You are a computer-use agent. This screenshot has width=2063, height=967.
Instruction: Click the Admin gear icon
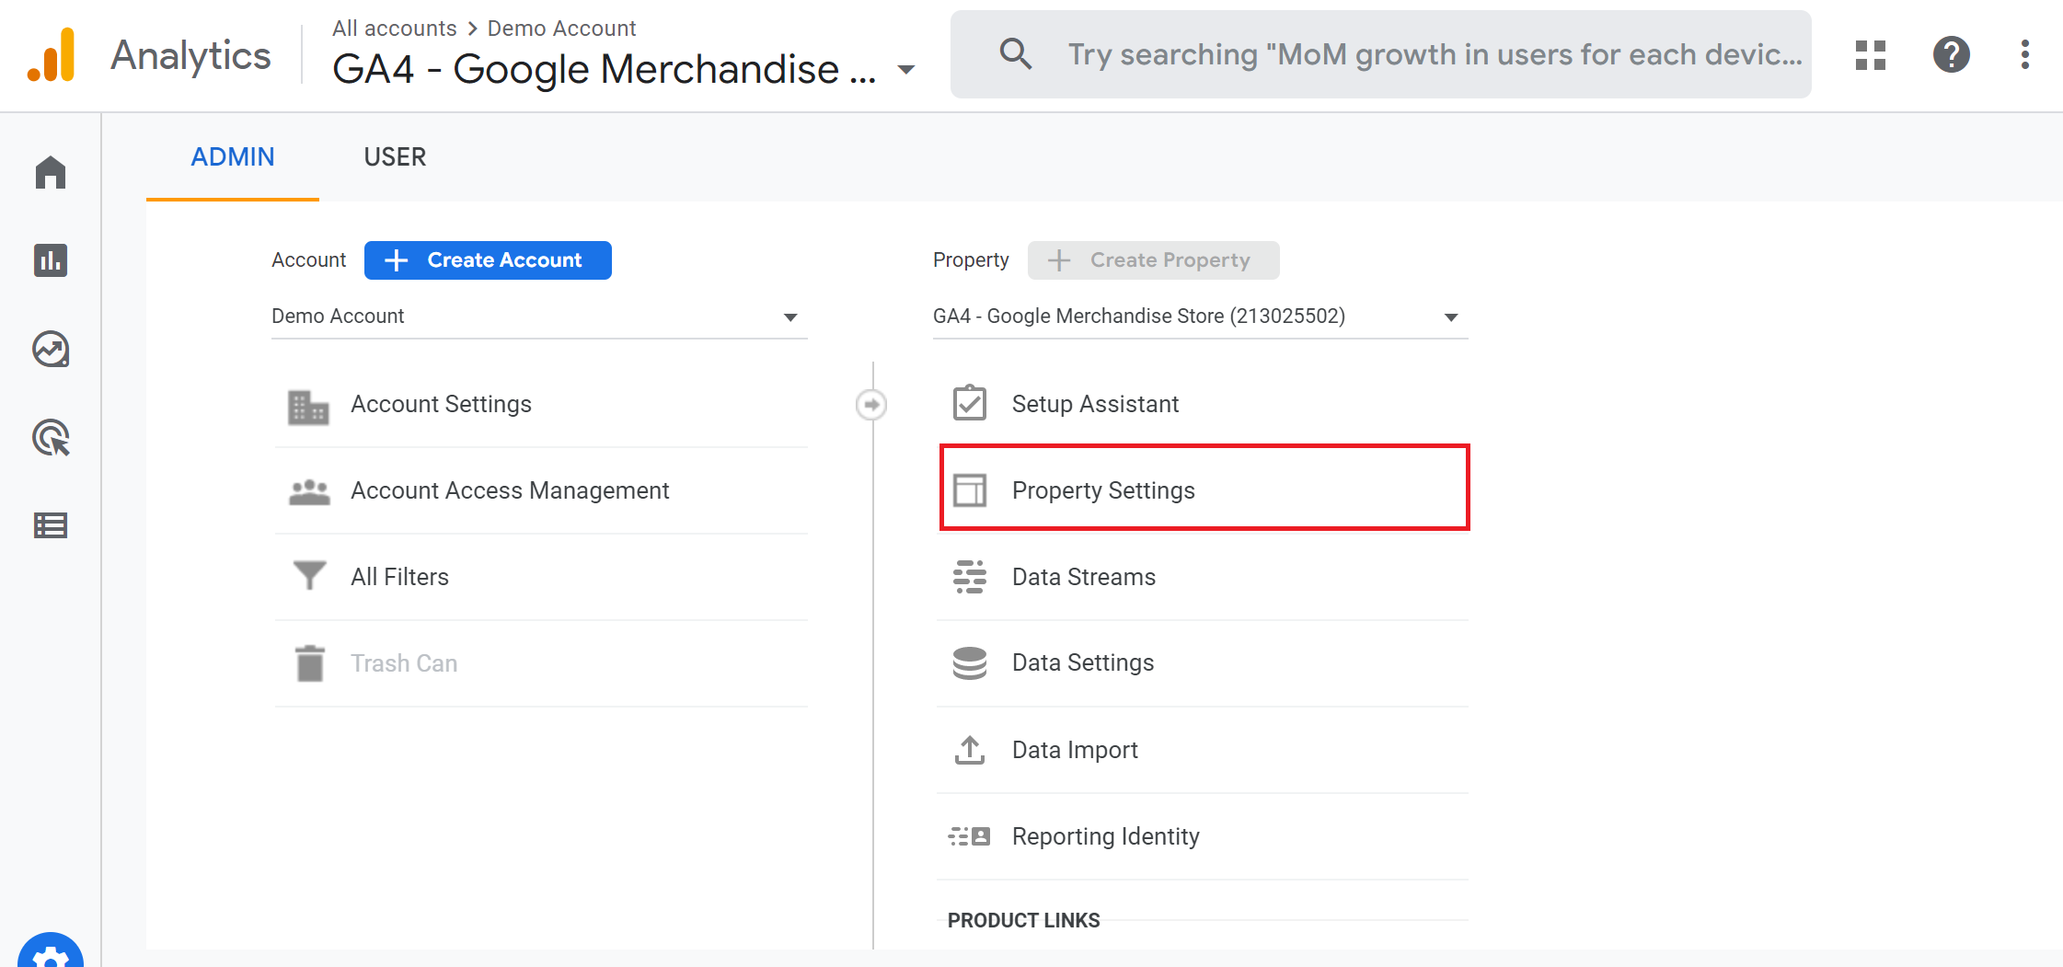click(x=51, y=952)
